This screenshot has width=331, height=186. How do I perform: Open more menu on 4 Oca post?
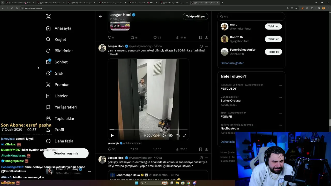click(206, 158)
